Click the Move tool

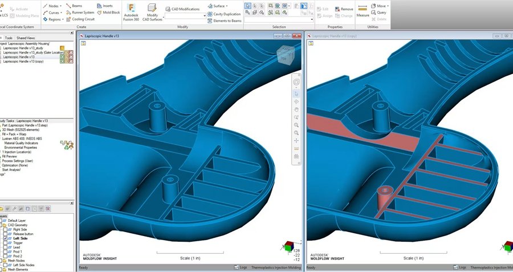click(x=378, y=6)
